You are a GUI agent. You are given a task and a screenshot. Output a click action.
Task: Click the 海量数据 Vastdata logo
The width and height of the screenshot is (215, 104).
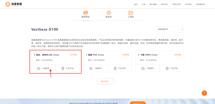[x=13, y=4]
